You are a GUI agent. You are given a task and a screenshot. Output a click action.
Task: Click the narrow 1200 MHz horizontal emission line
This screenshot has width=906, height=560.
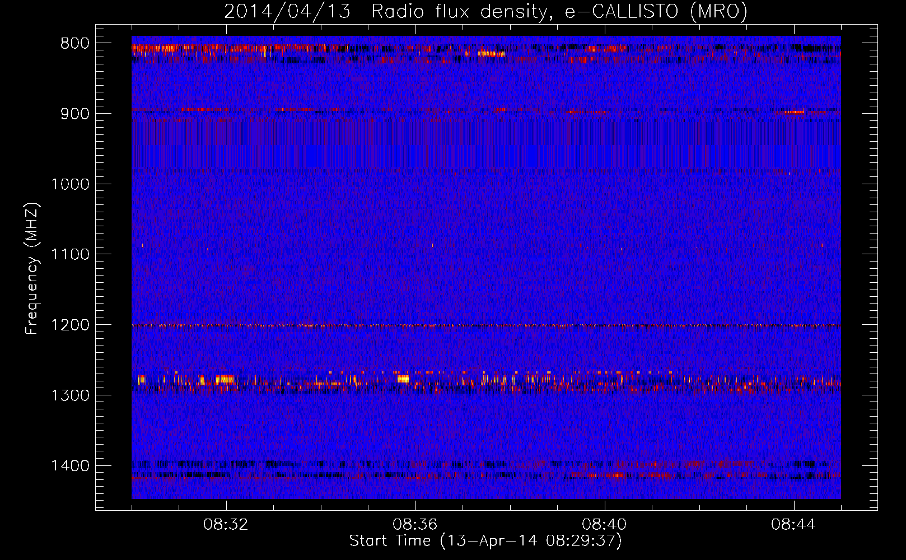[486, 325]
